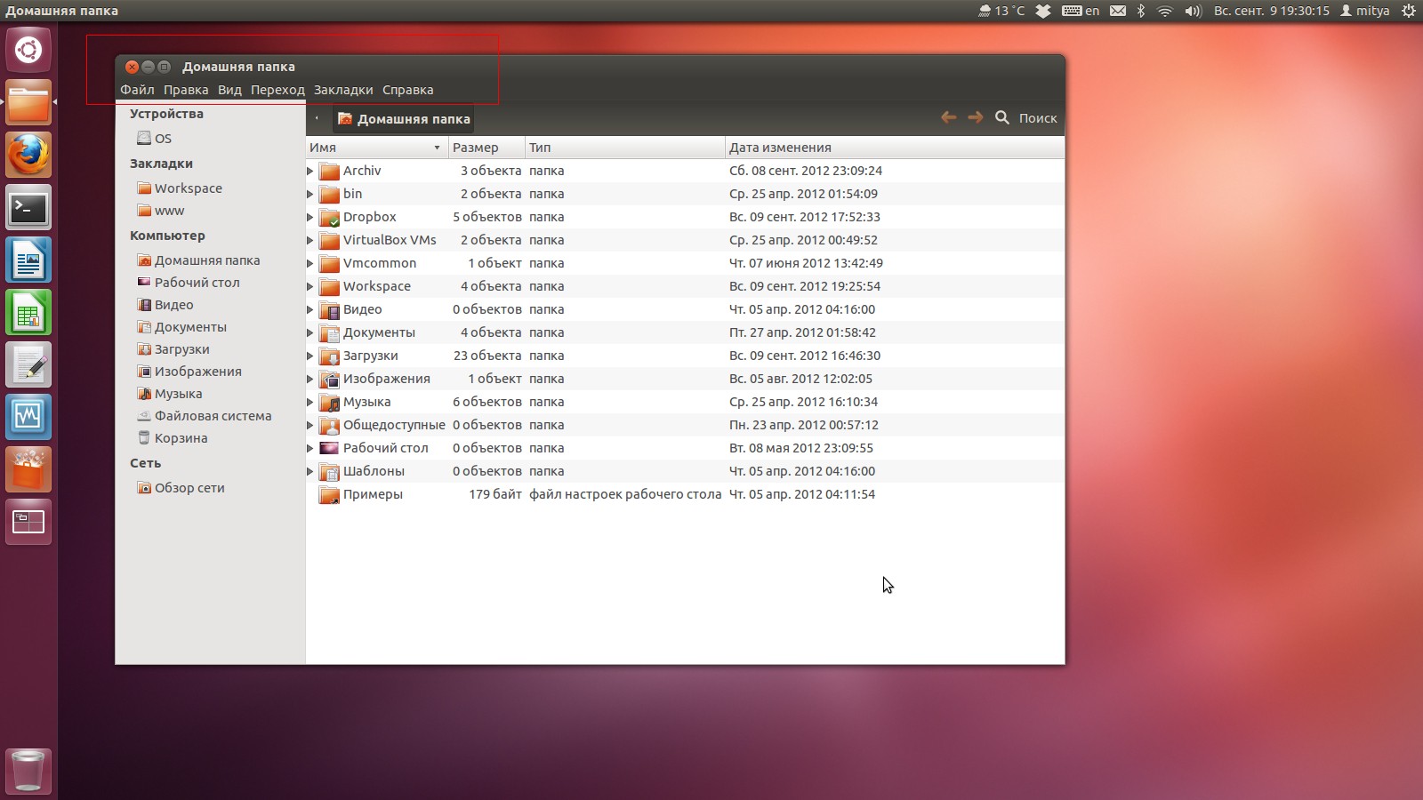Go to Рабочий стол in sidebar
The image size is (1423, 800).
tap(189, 283)
